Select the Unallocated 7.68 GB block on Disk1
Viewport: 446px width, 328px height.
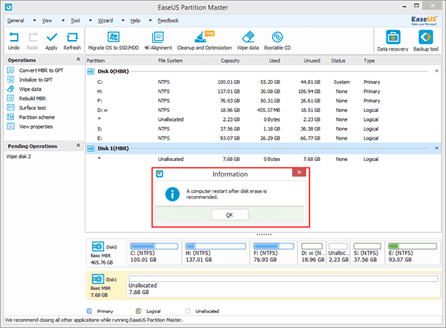point(283,285)
